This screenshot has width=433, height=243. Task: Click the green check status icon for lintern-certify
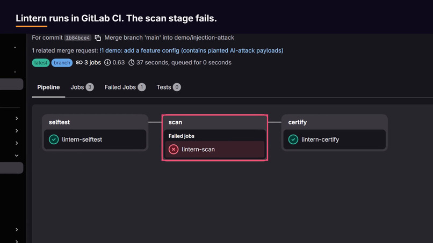pyautogui.click(x=293, y=139)
